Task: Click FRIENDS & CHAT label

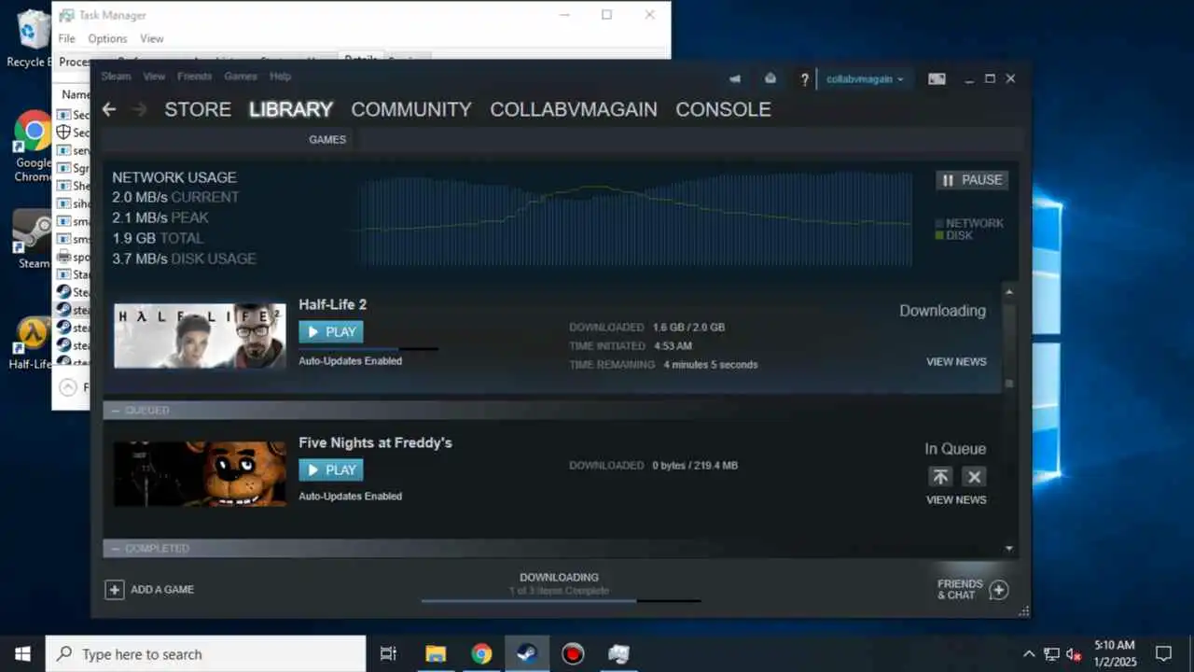Action: [x=960, y=590]
